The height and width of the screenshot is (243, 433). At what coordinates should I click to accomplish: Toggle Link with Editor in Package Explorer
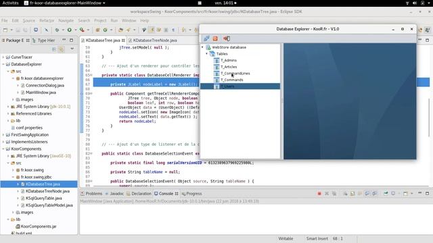[x=62, y=49]
